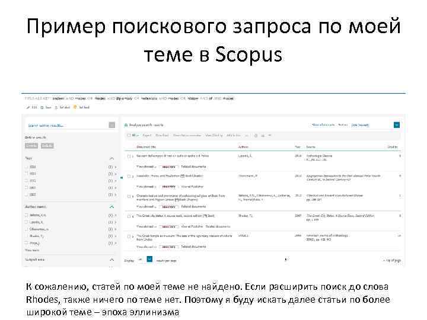
Task: Click American Journal of Archaeology source
Action: pos(327,236)
